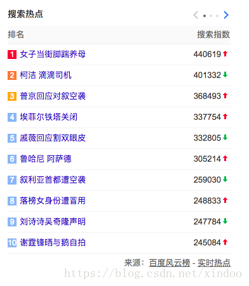
Task: Open the link 刘诗诗吴奇隆声明
Action: [53, 222]
